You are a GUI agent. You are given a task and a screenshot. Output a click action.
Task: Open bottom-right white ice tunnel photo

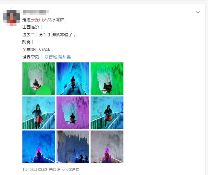pyautogui.click(x=107, y=147)
